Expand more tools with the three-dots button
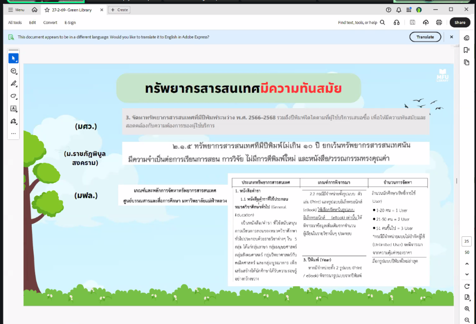Viewport: 476px width, 324px height. point(14,133)
